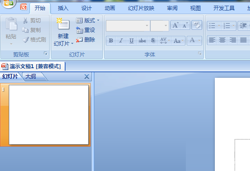
Task: Click Bullets list button
Action: coord(212,25)
